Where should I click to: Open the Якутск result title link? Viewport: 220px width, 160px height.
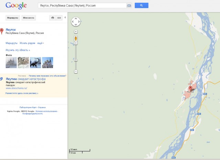(x=11, y=30)
